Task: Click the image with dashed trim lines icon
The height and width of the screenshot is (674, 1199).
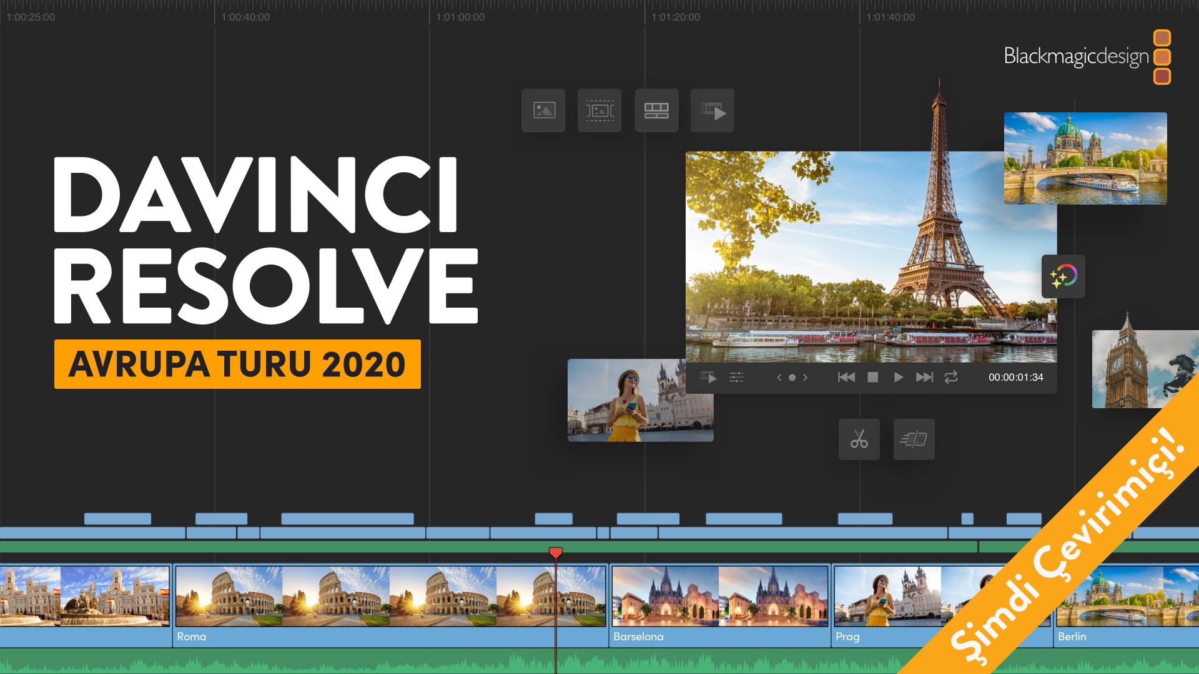Action: 599,110
